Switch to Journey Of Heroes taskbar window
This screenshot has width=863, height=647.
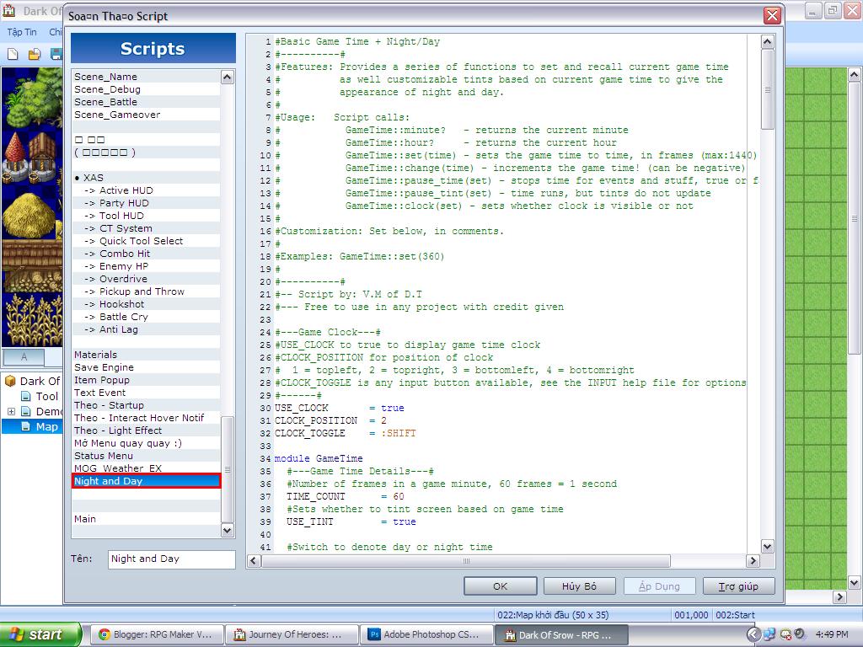point(292,634)
